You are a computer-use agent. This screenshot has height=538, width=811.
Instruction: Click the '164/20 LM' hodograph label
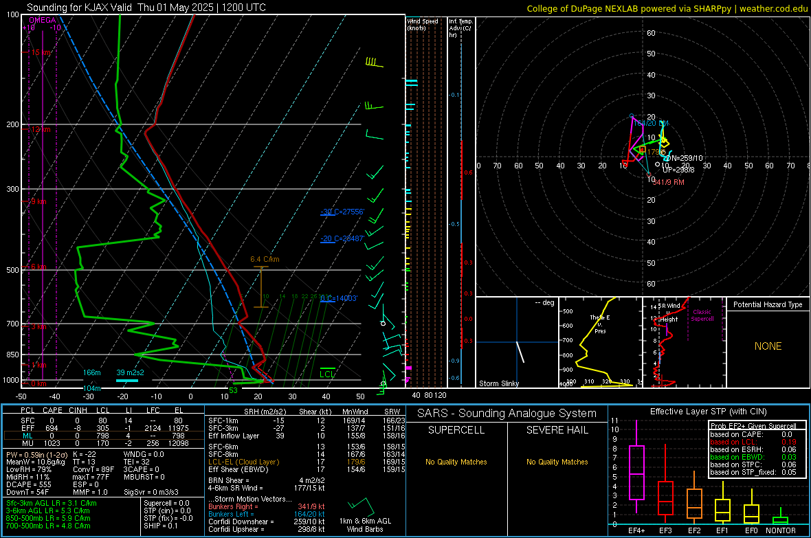pyautogui.click(x=651, y=123)
